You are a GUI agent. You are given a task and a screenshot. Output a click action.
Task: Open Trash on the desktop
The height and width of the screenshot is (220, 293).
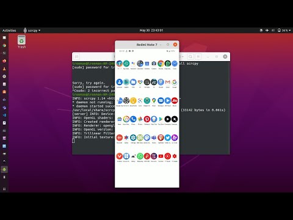click(x=21, y=42)
